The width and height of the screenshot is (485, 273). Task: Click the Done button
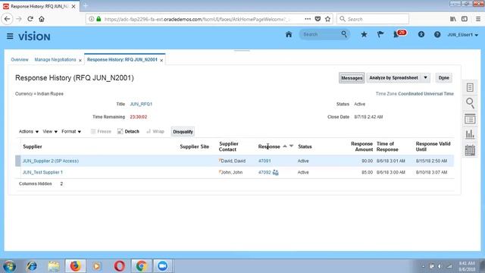coord(443,77)
